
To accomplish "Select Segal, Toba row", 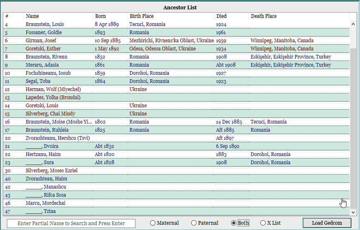I will [176, 81].
